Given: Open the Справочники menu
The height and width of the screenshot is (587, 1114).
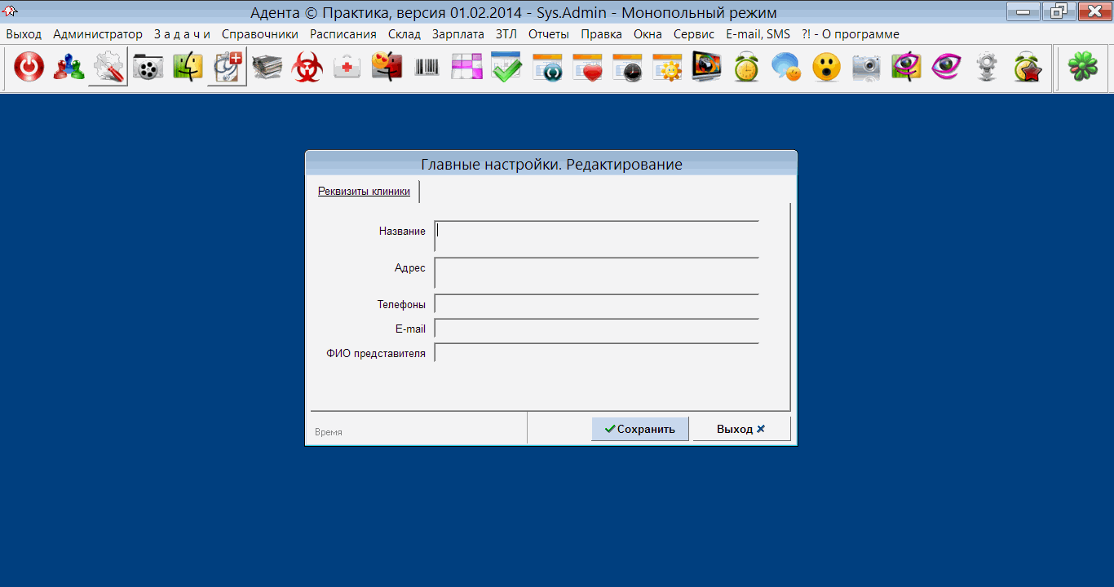Looking at the screenshot, I should [x=259, y=34].
